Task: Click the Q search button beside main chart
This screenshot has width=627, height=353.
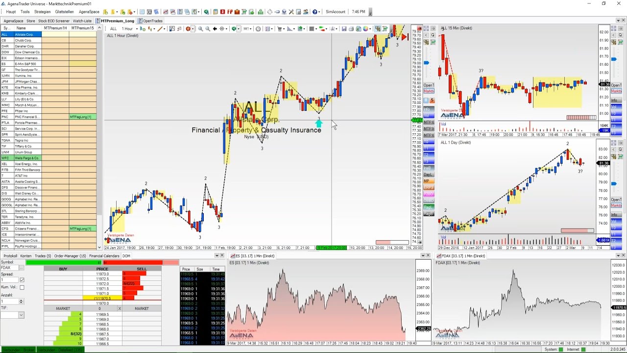Action: pyautogui.click(x=433, y=35)
